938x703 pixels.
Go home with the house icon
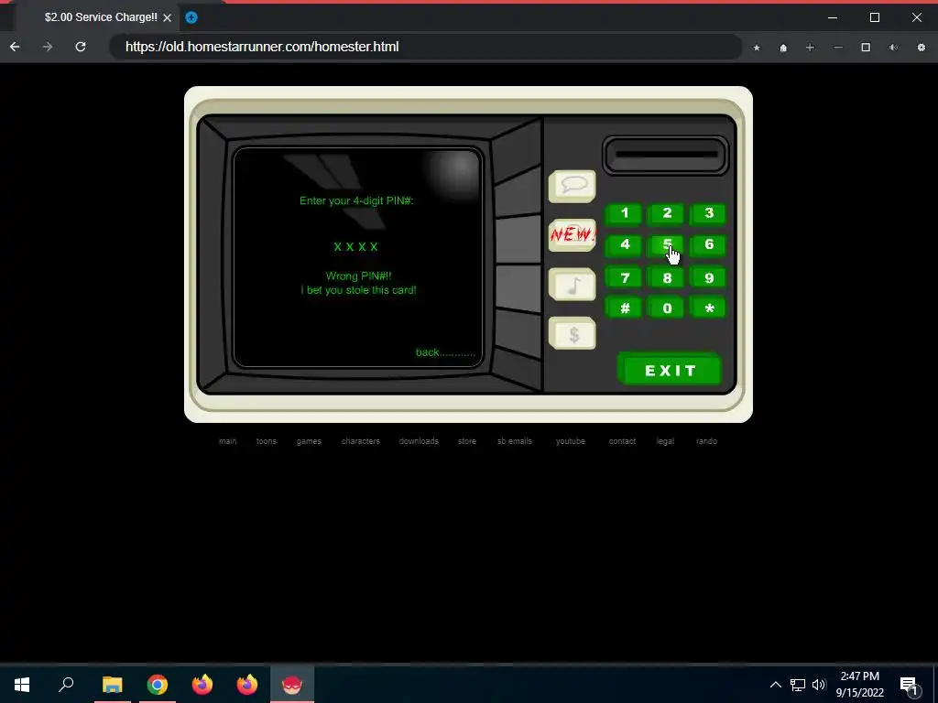tap(783, 48)
